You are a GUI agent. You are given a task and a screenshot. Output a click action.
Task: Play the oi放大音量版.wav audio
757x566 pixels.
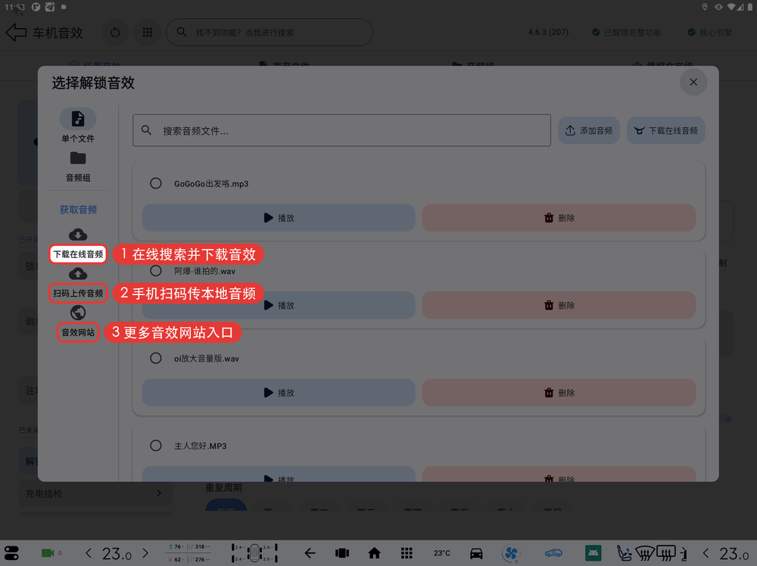pos(279,392)
